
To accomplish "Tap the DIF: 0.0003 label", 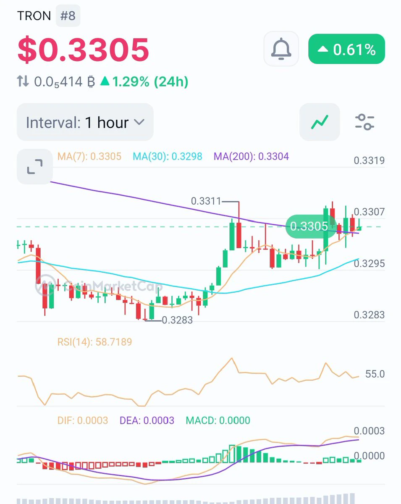I will [83, 420].
